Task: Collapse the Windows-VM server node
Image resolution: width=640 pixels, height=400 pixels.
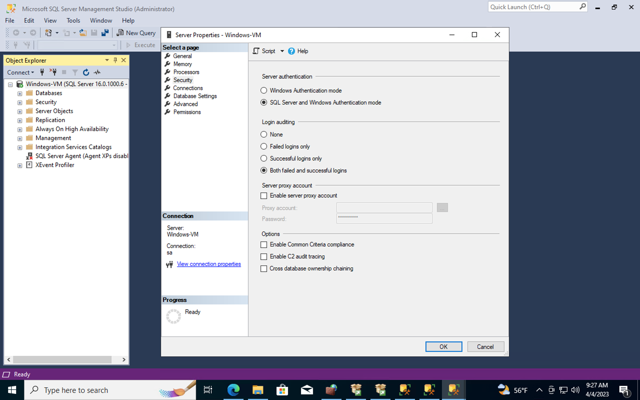Action: pyautogui.click(x=10, y=85)
